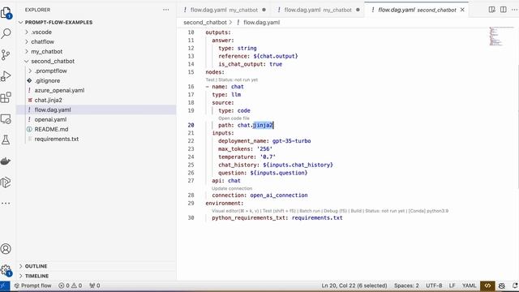Viewport: 519px width, 292px height.
Task: Click flow.dag.yaml in the breadcrumb
Action: click(261, 23)
